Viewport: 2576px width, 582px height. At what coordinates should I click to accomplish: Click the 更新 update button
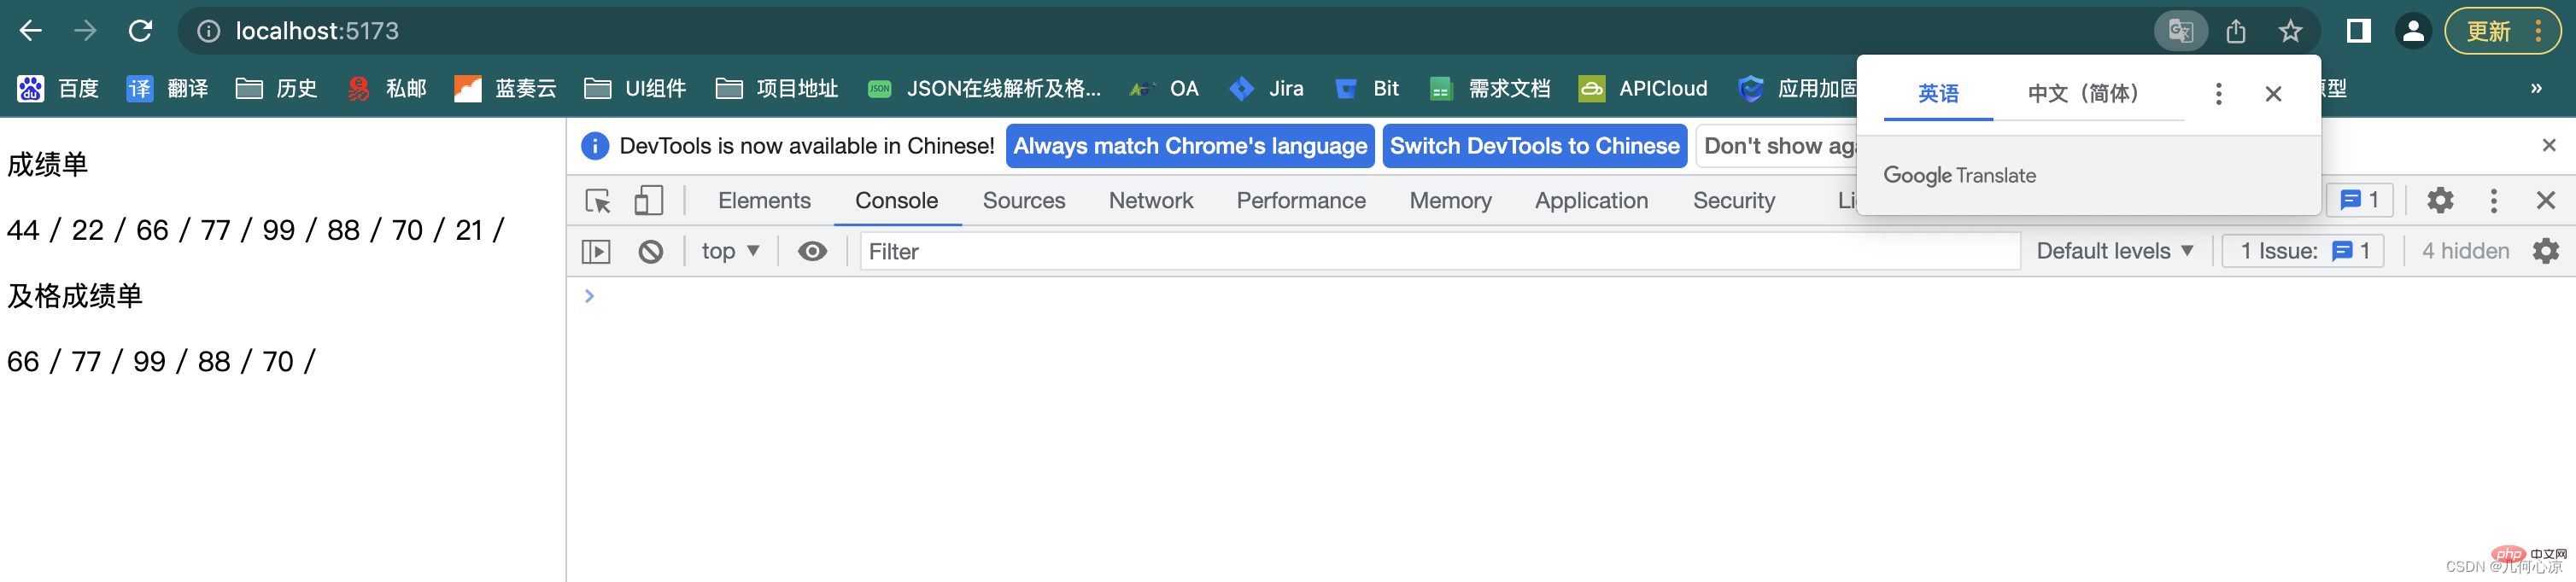click(x=2502, y=31)
